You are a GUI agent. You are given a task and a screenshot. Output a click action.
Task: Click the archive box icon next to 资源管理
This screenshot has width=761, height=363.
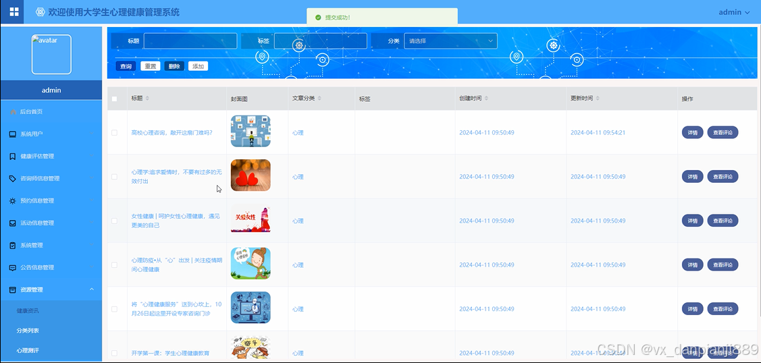click(x=13, y=290)
